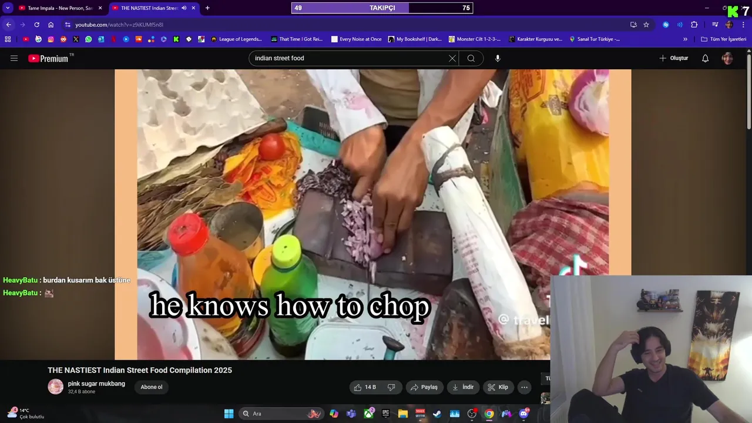Open X (Twitter) bookmark icon
This screenshot has width=752, height=423.
pyautogui.click(x=76, y=39)
